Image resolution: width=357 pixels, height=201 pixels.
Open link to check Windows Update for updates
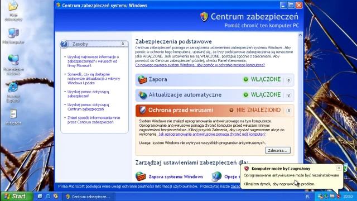click(94, 79)
